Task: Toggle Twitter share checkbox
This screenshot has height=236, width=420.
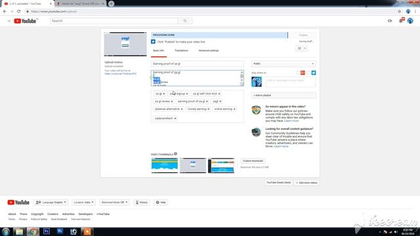Action: point(309,73)
